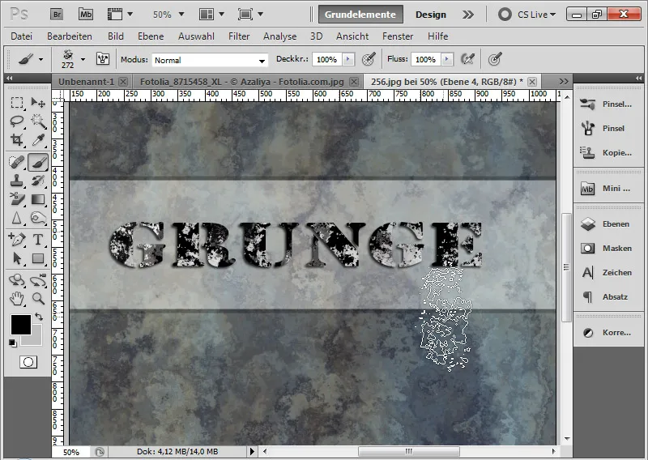Switch to the Unbenannt-1 document tab
The height and width of the screenshot is (460, 648).
tap(86, 82)
